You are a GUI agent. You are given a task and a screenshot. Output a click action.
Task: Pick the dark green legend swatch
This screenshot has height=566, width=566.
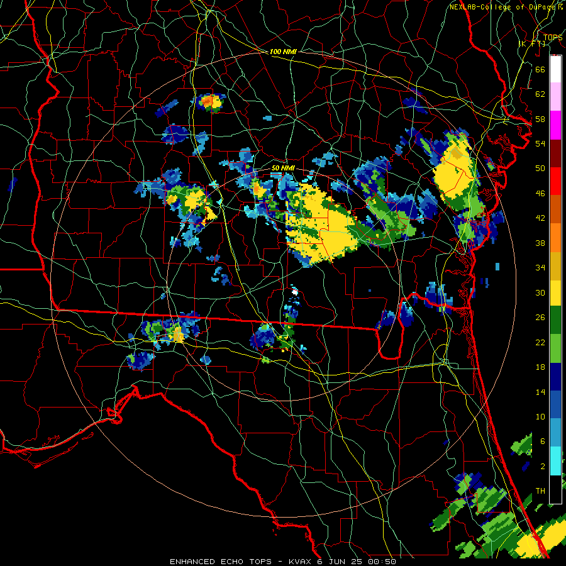555,320
